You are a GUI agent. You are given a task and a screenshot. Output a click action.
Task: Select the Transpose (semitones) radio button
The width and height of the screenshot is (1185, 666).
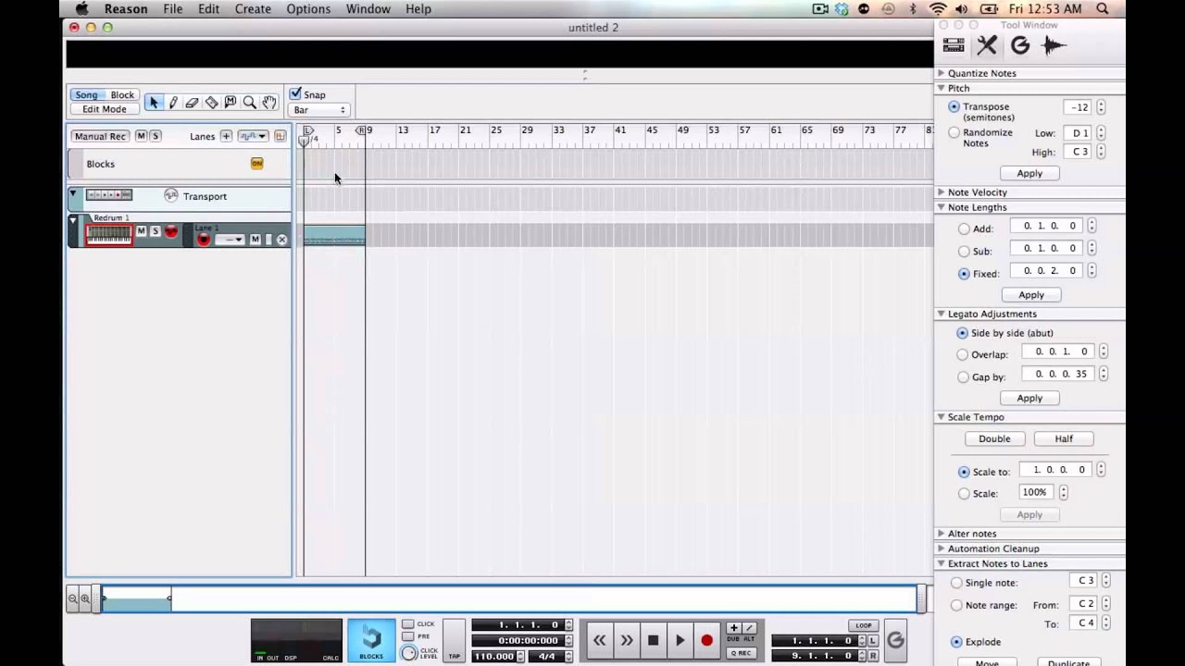954,107
